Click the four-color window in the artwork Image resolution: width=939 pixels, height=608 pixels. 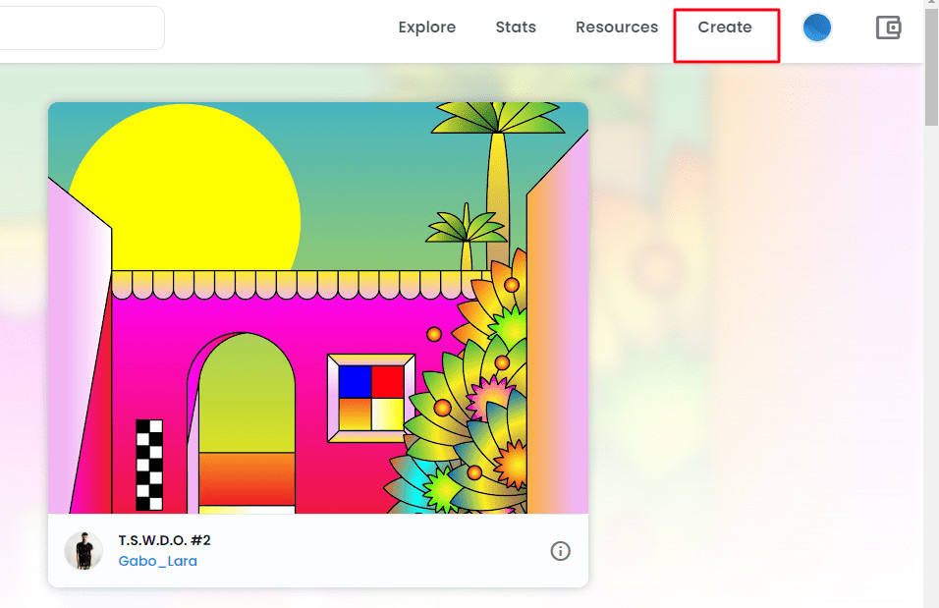click(x=371, y=399)
